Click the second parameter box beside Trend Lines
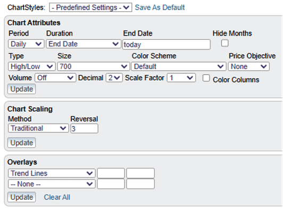Viewport: 283px width, 211px height. 140,173
